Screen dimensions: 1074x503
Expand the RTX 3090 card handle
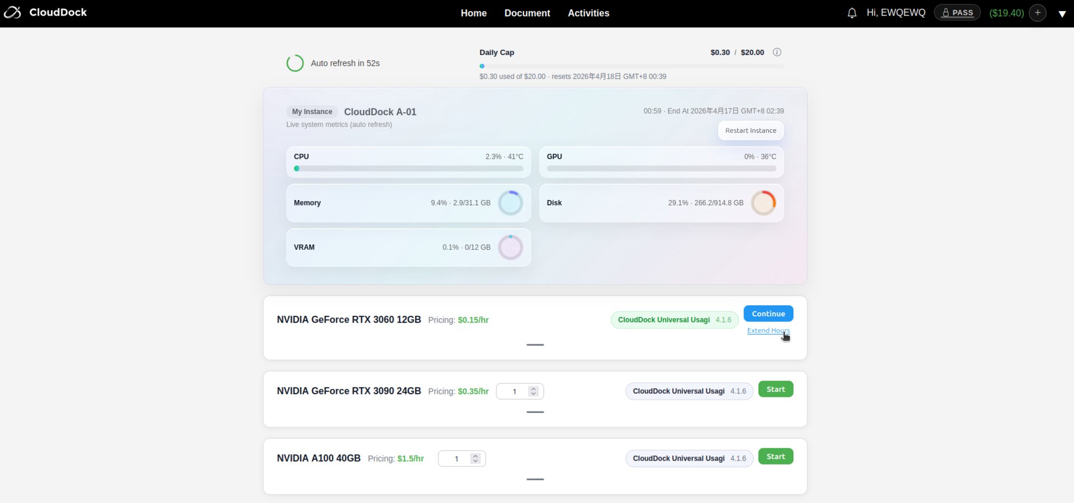coord(535,412)
